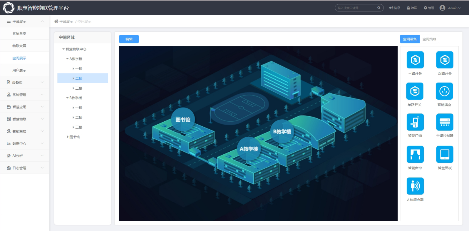This screenshot has height=231, width=469.
Task: Select the 双路开关 device icon
Action: click(x=445, y=60)
